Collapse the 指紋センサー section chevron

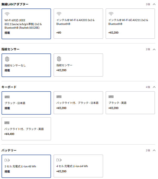154,49
